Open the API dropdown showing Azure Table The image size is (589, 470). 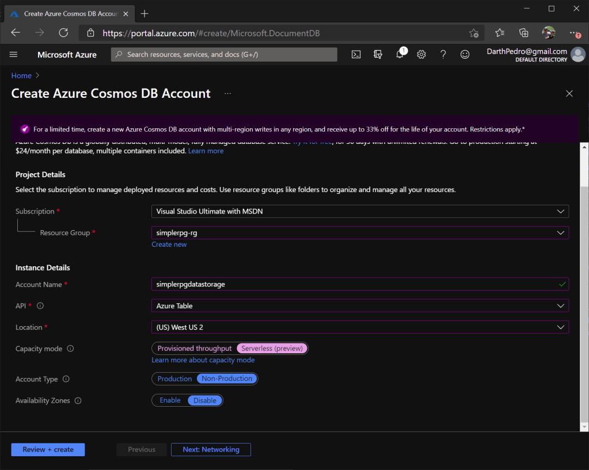click(x=360, y=306)
